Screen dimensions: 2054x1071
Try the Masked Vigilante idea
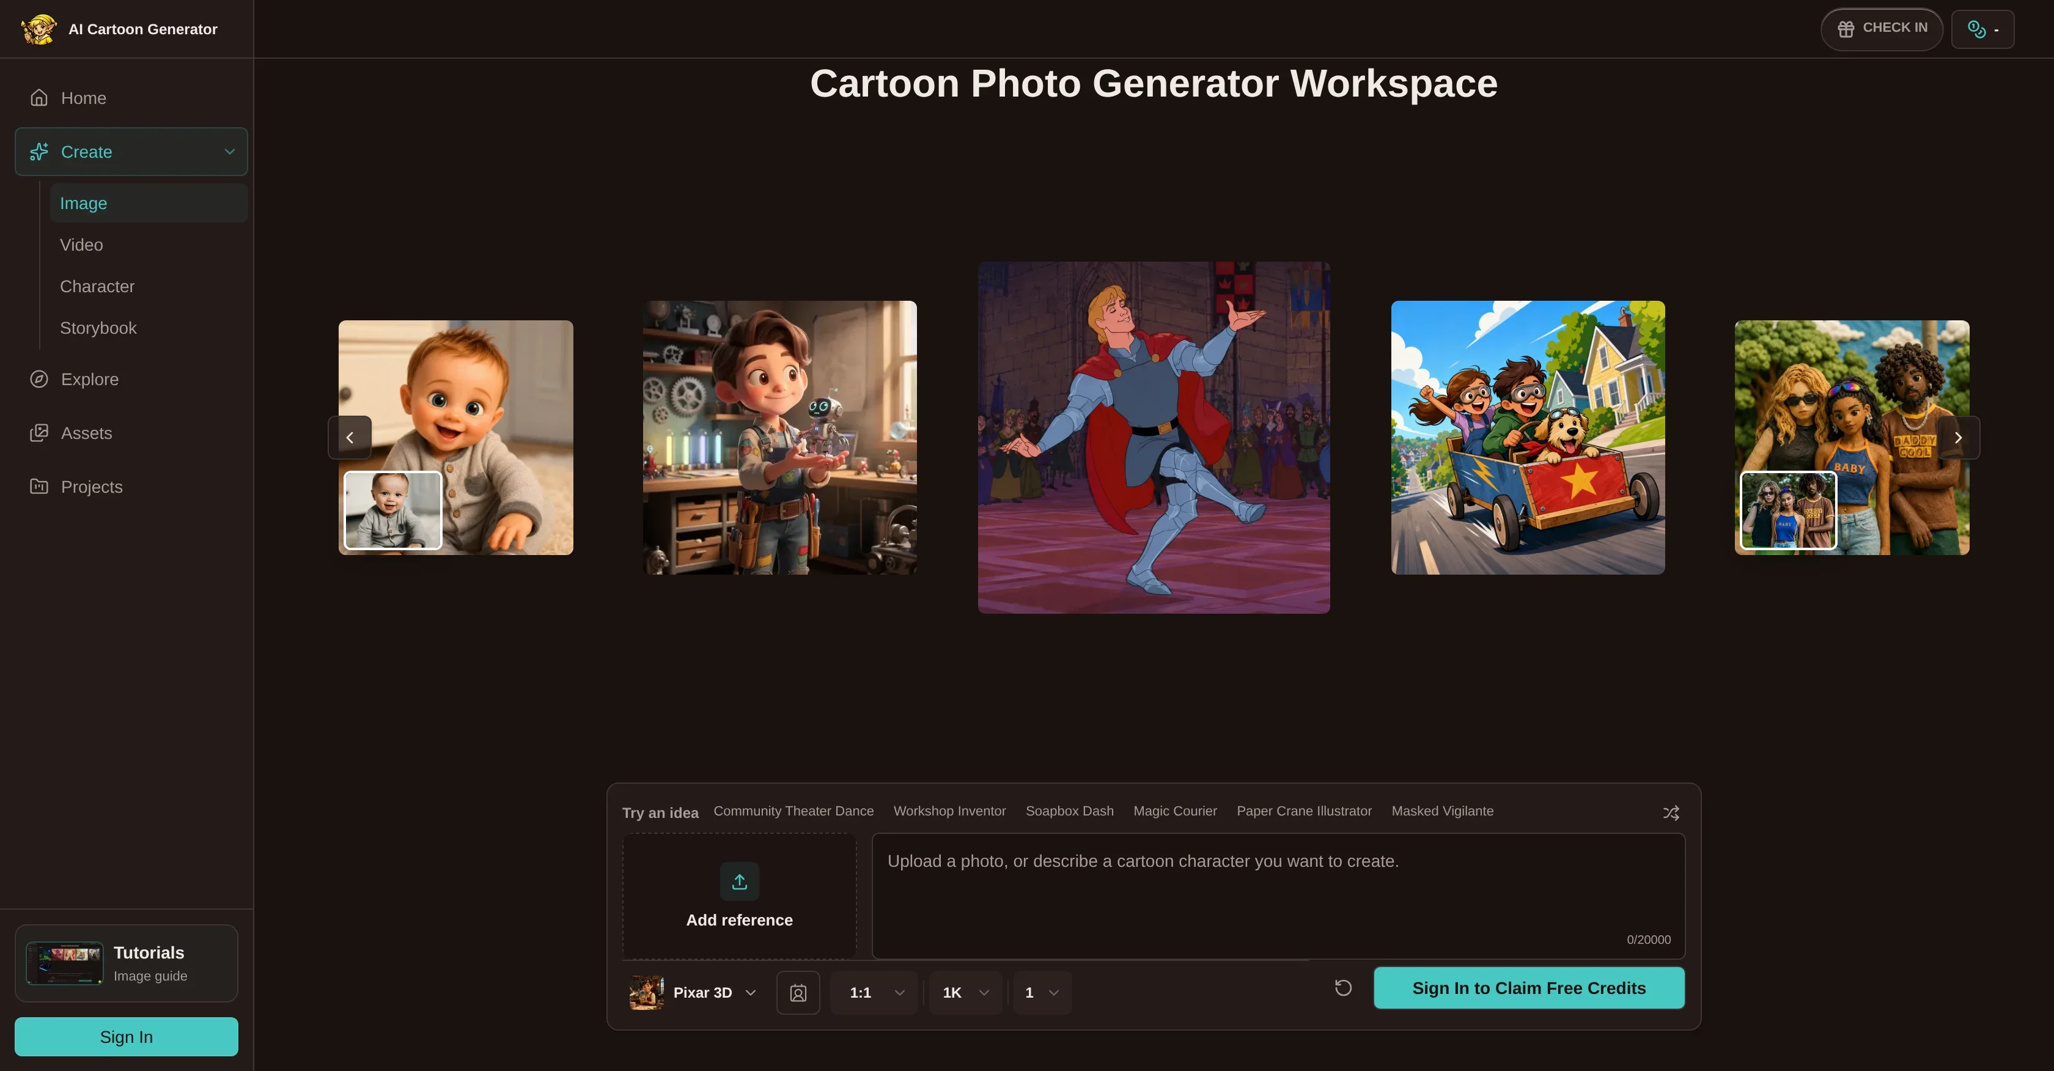1443,811
